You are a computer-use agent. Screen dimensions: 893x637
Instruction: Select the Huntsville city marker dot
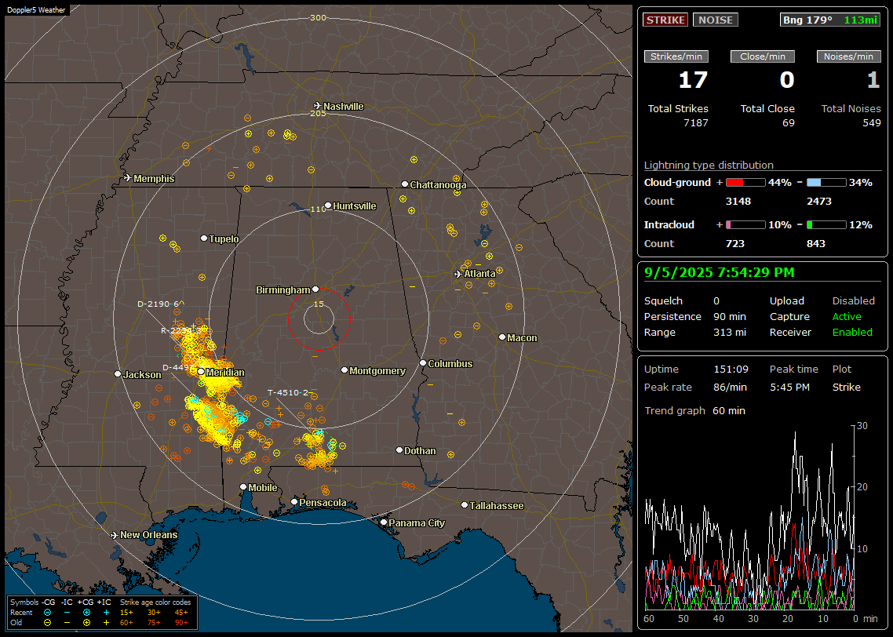(328, 206)
